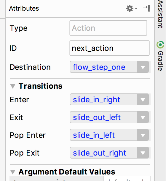Click the ID field containing next_action
This screenshot has width=166, height=181.
pyautogui.click(x=109, y=48)
